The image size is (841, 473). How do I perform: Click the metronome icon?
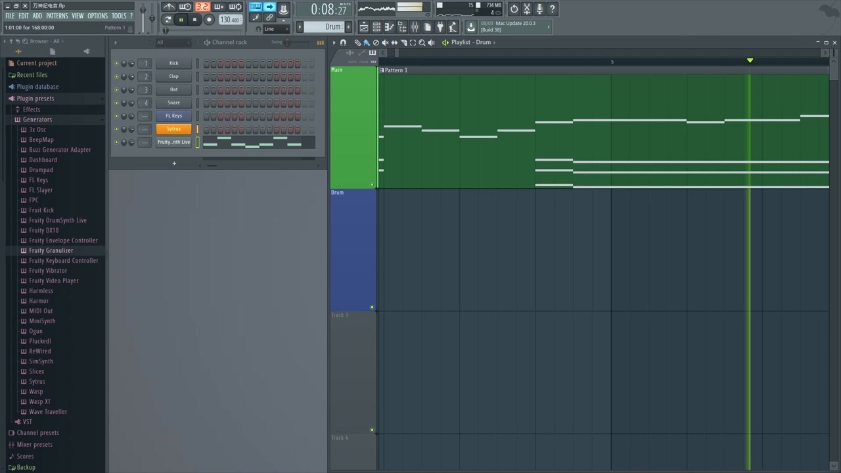pos(169,7)
